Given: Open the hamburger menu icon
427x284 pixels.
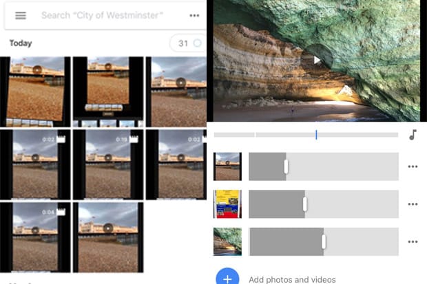Looking at the screenshot, I should pyautogui.click(x=21, y=16).
